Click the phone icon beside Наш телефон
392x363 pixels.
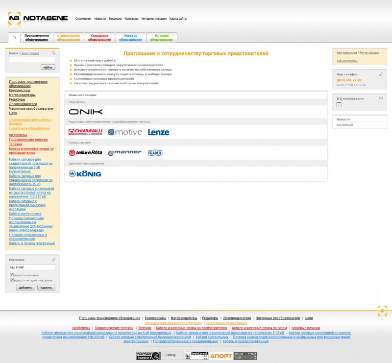[x=381, y=74]
